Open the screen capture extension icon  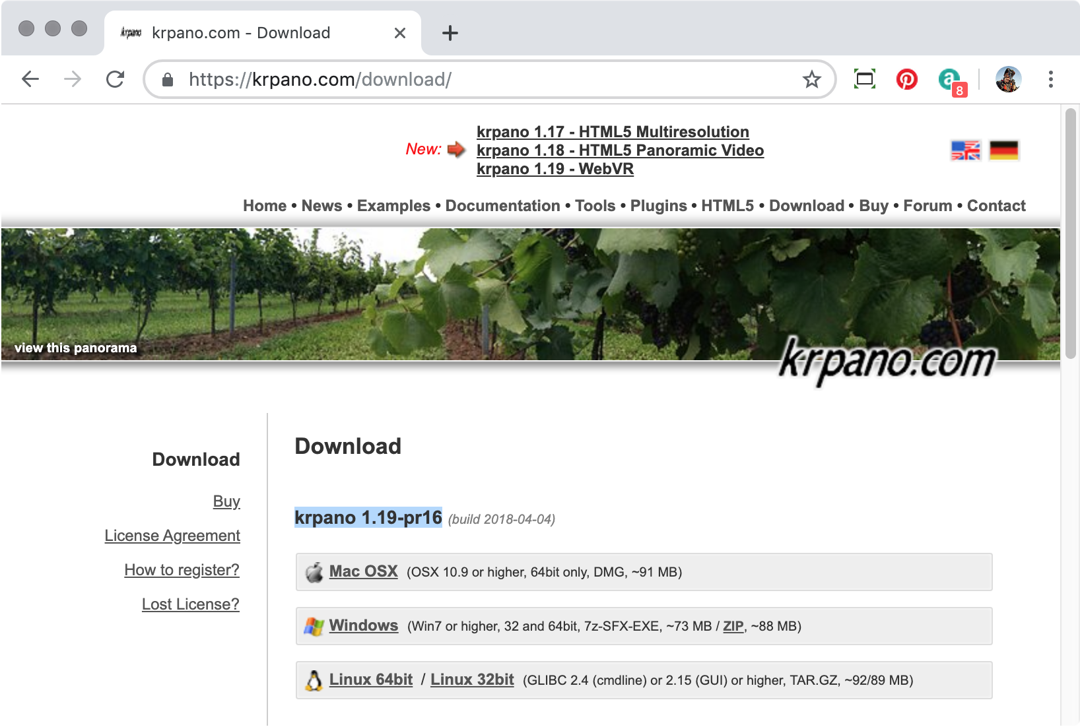coord(865,79)
